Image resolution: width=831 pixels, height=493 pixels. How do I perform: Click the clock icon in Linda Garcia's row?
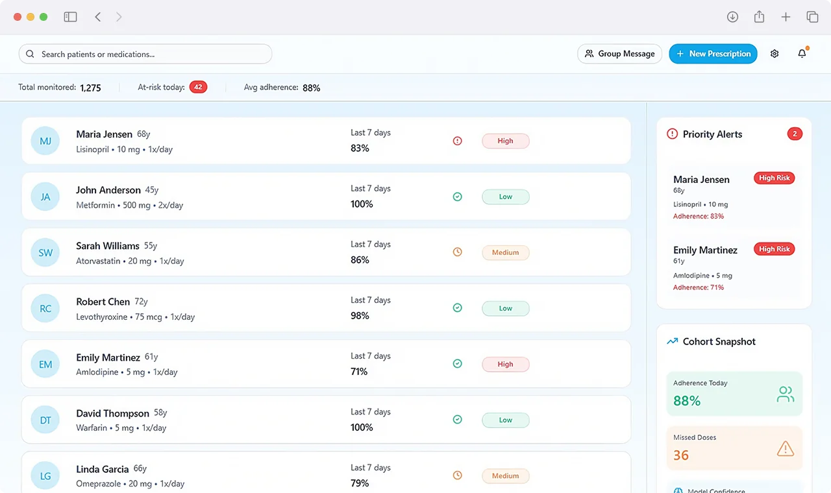(457, 475)
